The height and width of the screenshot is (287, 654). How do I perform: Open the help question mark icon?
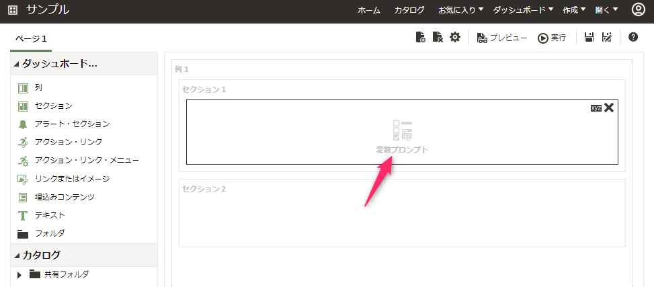[632, 37]
